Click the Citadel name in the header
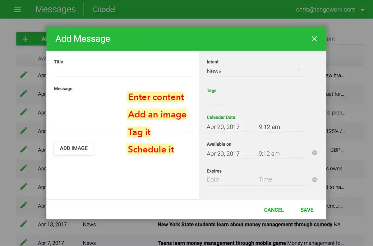The width and height of the screenshot is (373, 246). 104,9
